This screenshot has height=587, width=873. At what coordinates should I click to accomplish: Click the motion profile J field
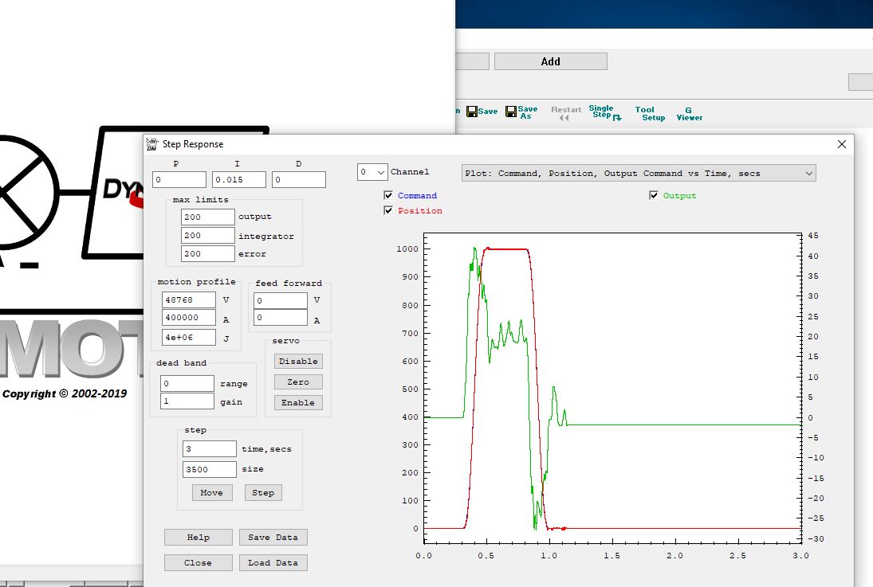tap(189, 337)
